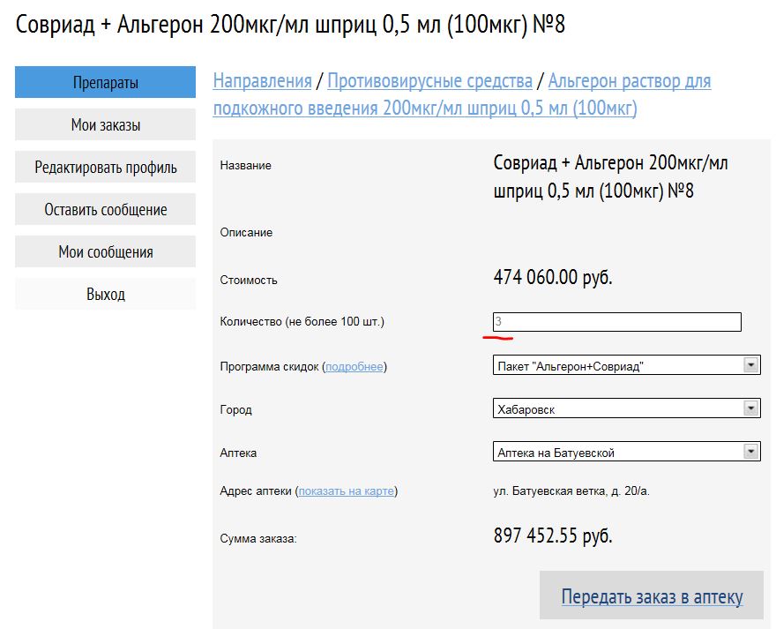Open Мои сообщения section

tap(105, 251)
